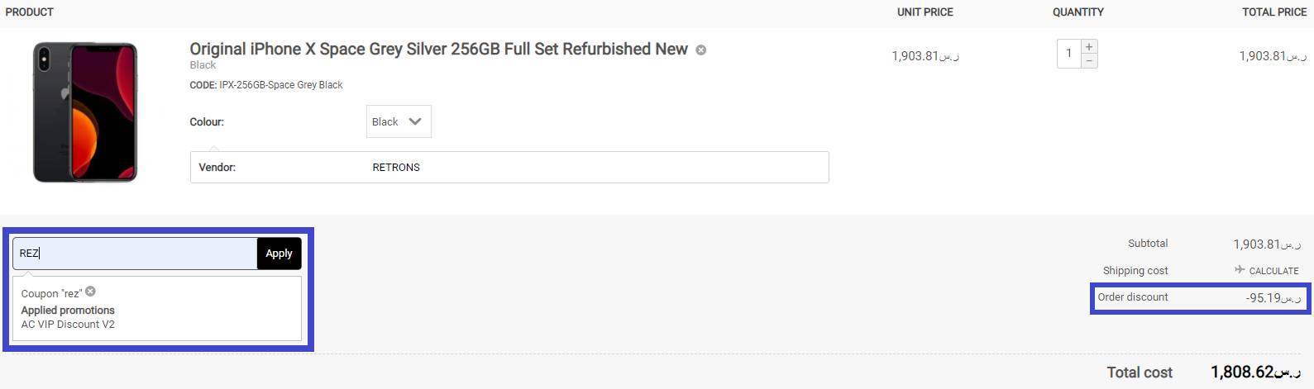Click the chevron arrow in Colour selector
The width and height of the screenshot is (1314, 389).
pyautogui.click(x=415, y=121)
